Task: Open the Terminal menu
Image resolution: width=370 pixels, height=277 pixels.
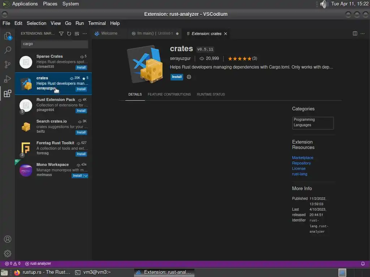Action: click(x=97, y=23)
